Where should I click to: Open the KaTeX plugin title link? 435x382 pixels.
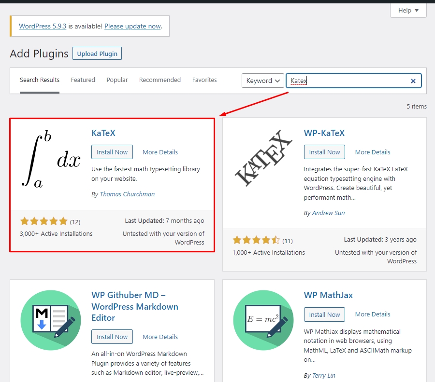point(103,133)
